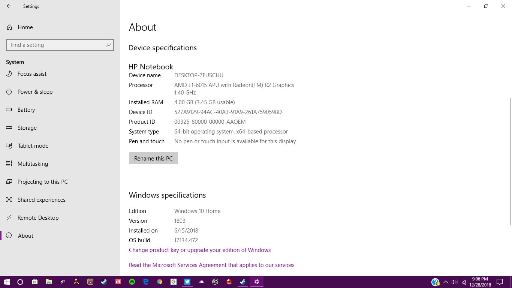Image resolution: width=512 pixels, height=288 pixels.
Task: Click the device name DESKTOP-7FUSCHU
Action: 199,75
